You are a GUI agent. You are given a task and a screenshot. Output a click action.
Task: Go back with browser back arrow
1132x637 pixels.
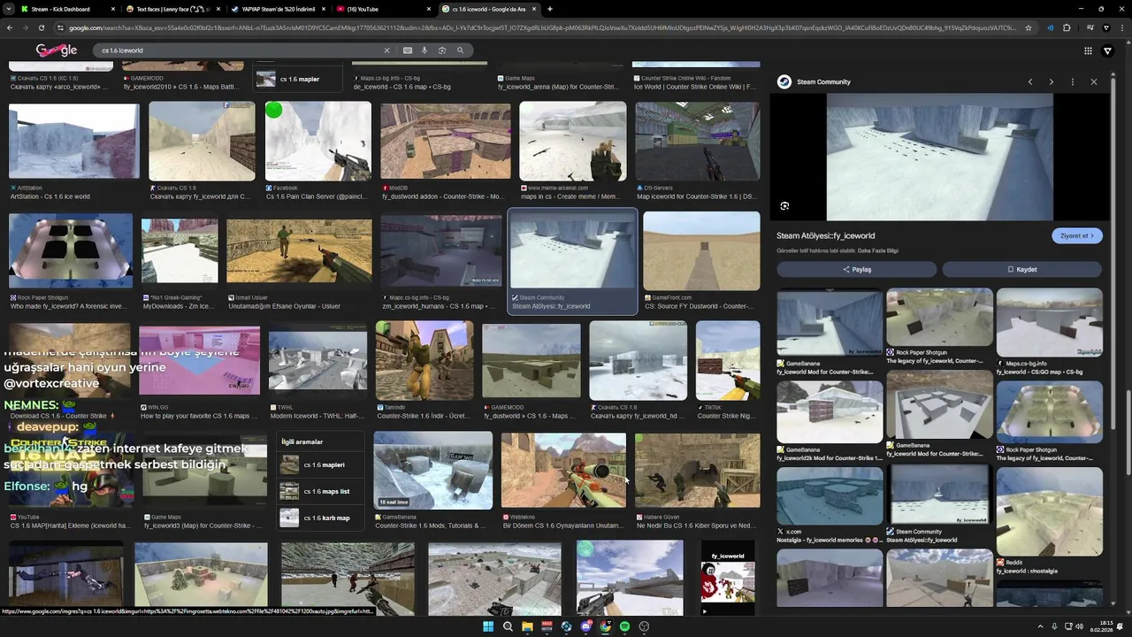pos(10,27)
